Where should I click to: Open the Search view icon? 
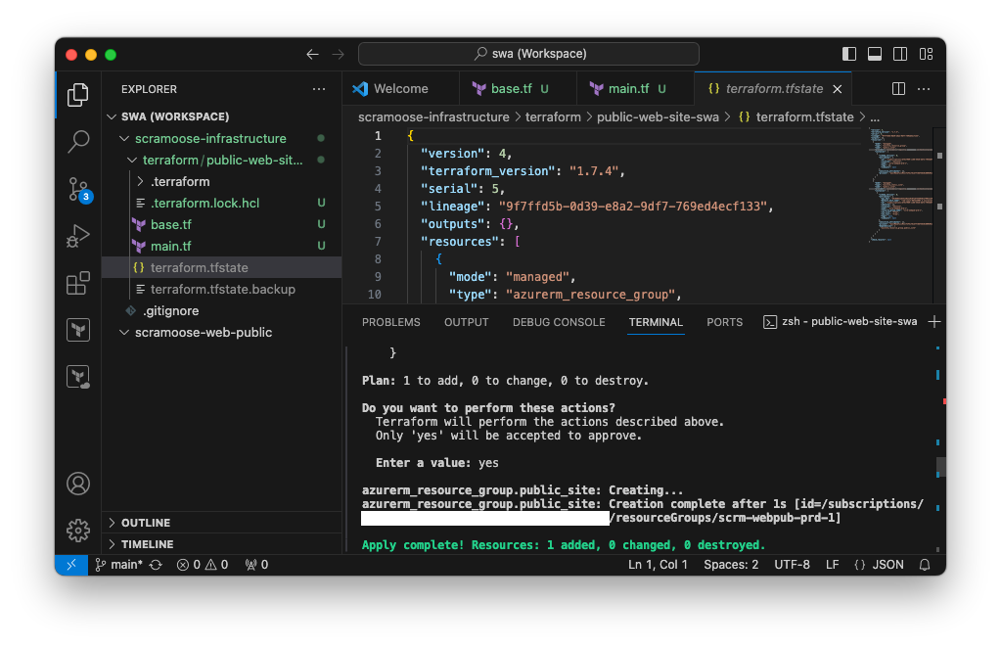pos(78,141)
